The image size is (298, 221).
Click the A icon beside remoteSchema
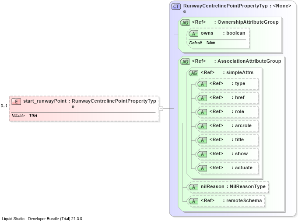[193, 201]
